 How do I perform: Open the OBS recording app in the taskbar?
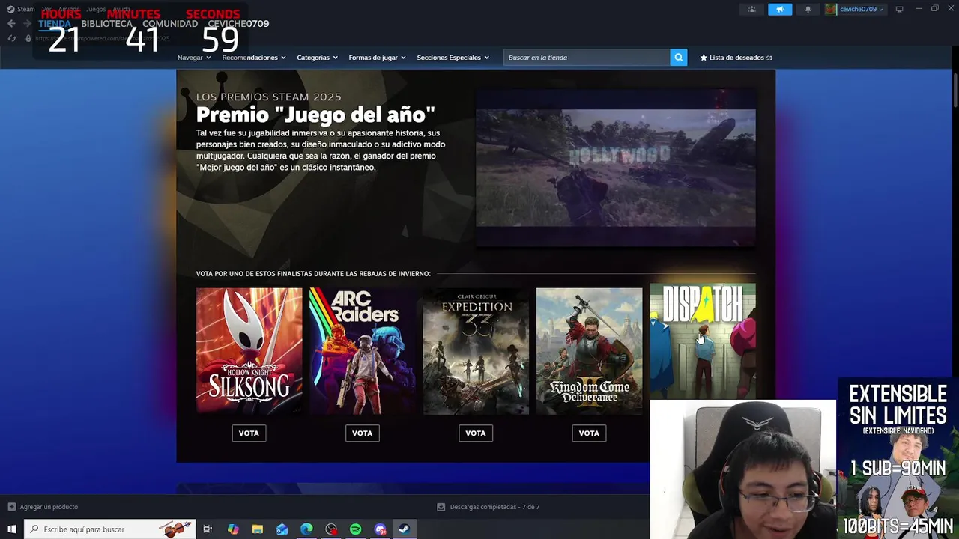tap(331, 529)
